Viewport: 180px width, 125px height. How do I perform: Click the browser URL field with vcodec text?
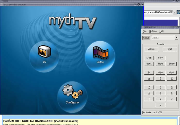(158, 12)
